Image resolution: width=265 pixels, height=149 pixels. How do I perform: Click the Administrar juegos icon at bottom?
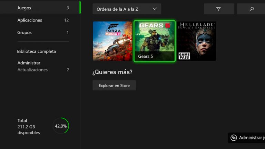[x=234, y=138]
